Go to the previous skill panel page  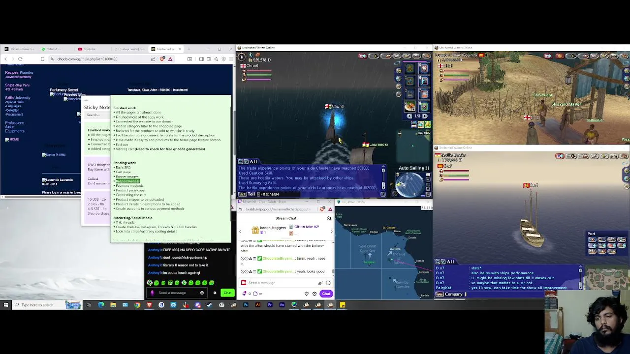pos(409,116)
